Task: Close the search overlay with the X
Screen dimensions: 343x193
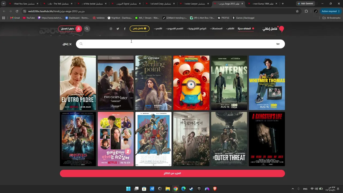Action: click(x=67, y=44)
